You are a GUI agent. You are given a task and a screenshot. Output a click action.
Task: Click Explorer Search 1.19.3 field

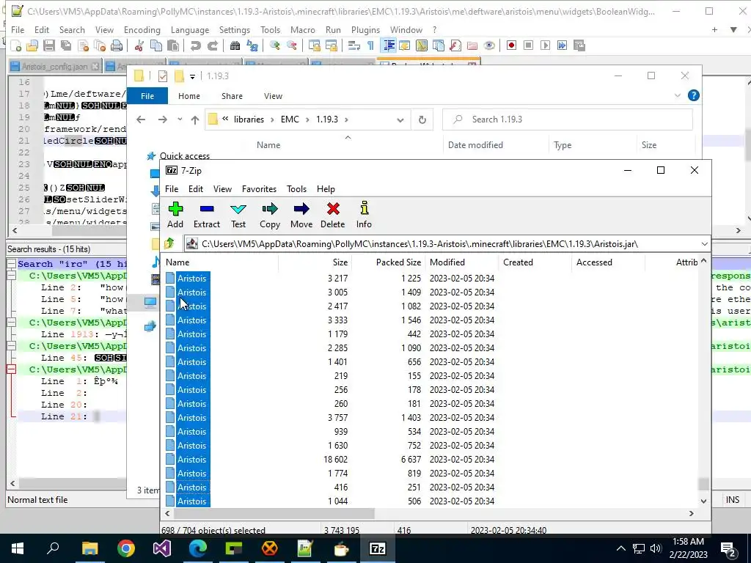[568, 119]
